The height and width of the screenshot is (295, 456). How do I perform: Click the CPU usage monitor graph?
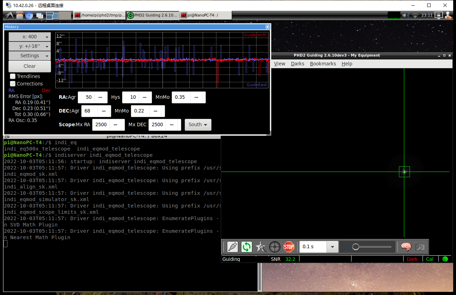(x=394, y=15)
